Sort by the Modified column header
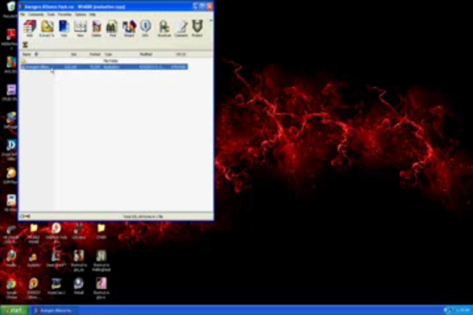 click(146, 54)
